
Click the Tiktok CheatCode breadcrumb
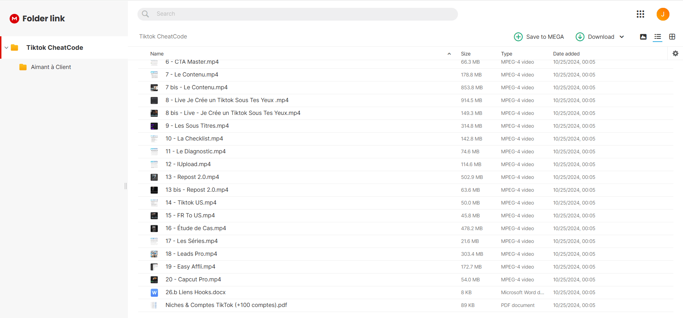(163, 36)
